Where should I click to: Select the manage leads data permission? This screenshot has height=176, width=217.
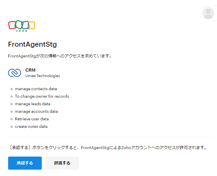(x=32, y=104)
